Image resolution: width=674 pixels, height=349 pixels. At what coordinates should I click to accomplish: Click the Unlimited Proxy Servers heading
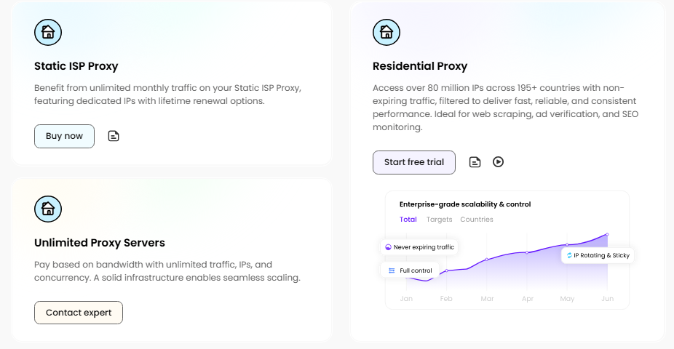coord(100,243)
